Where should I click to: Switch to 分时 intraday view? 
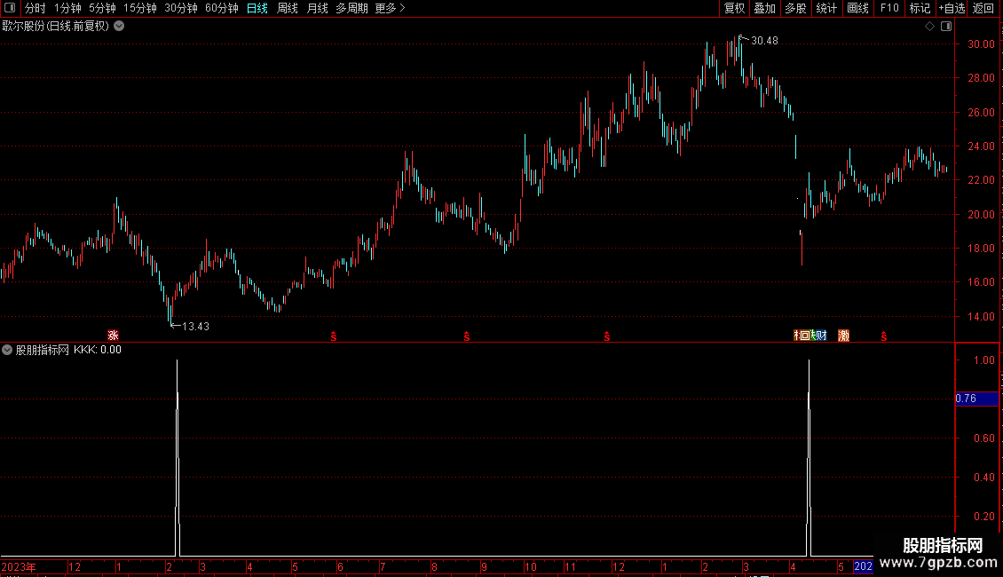click(x=36, y=8)
